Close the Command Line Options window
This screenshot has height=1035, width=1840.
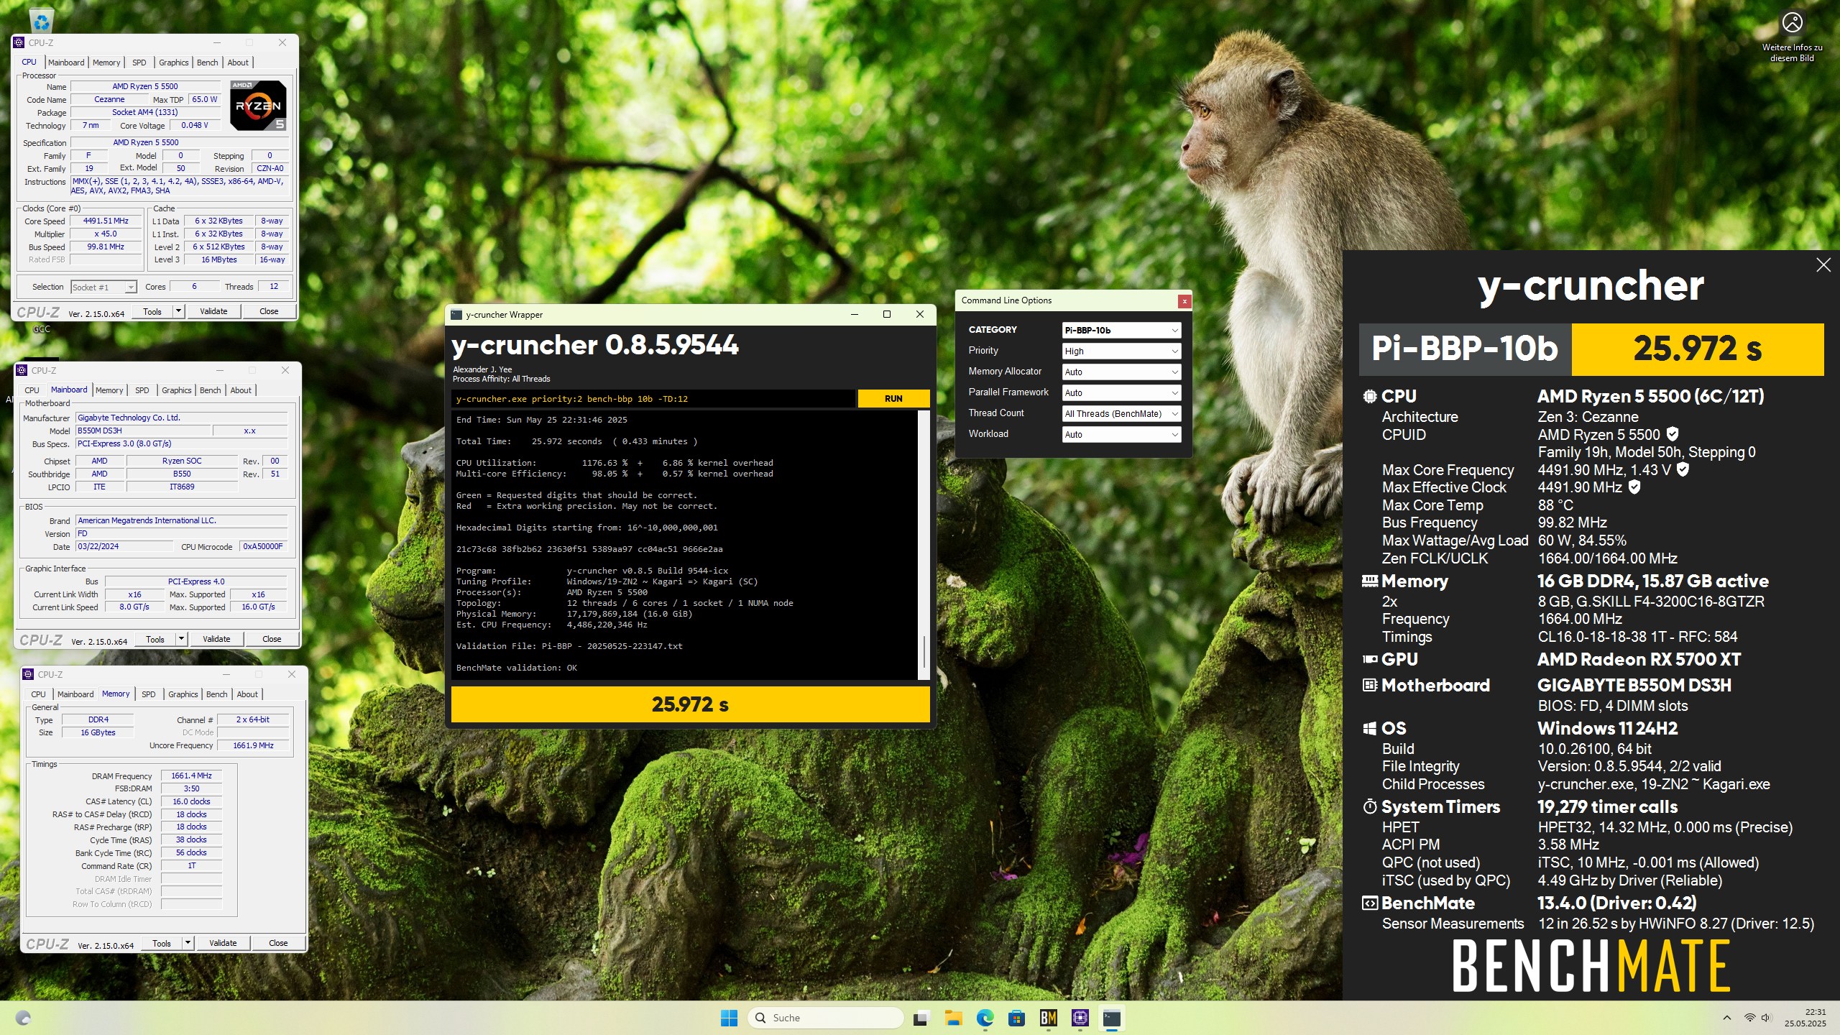coord(1184,301)
